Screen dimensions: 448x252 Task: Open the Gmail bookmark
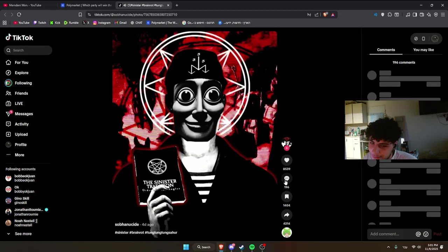[120, 23]
